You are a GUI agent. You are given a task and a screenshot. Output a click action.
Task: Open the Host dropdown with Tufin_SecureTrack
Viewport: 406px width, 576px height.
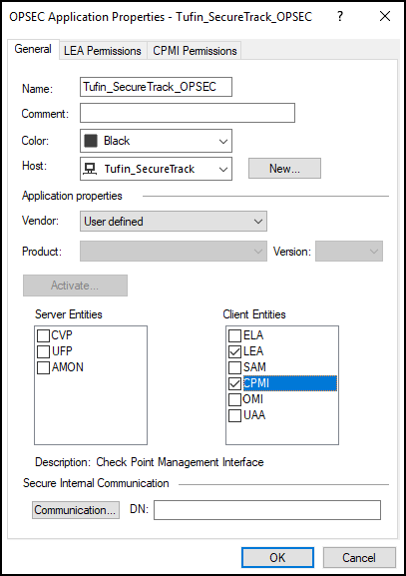[x=156, y=169]
